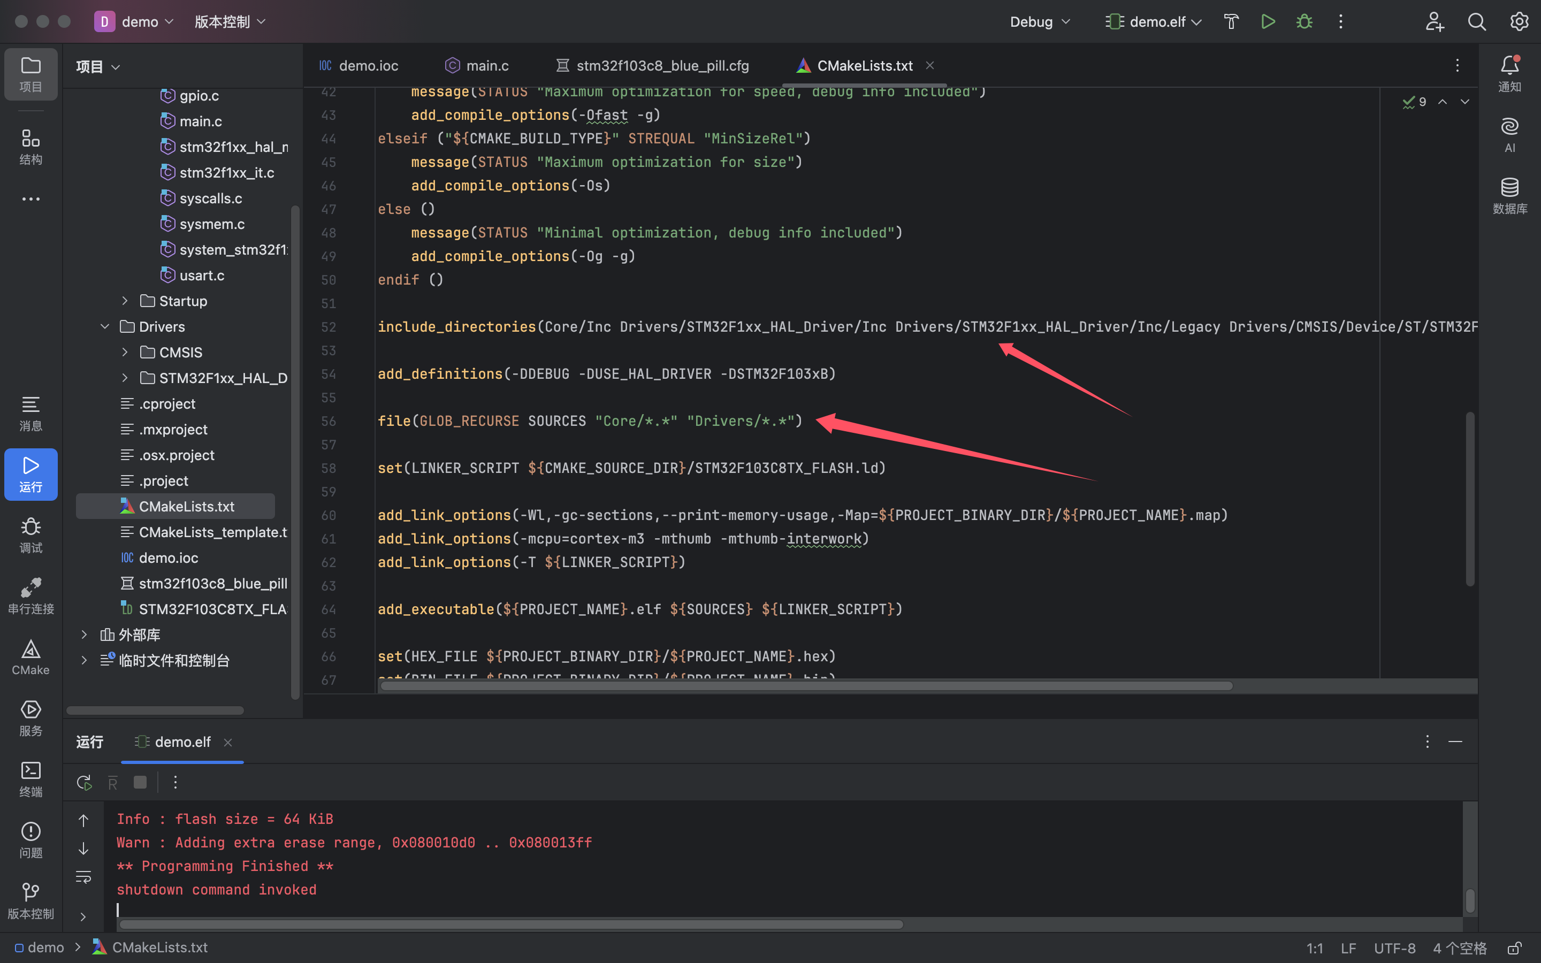1541x963 pixels.
Task: Go to next highlighted problem arrow
Action: pos(1464,102)
